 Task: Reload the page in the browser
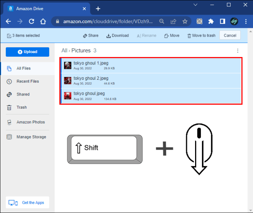(32, 21)
